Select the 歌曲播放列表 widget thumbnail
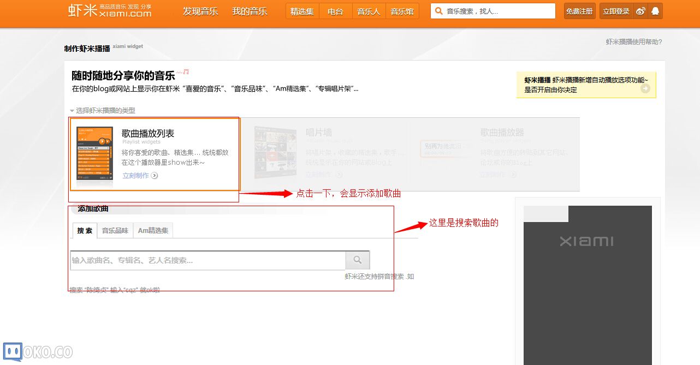700x365 pixels. pyautogui.click(x=94, y=153)
